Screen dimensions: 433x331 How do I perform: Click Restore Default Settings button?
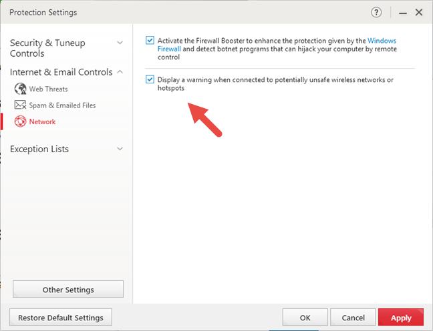(61, 318)
